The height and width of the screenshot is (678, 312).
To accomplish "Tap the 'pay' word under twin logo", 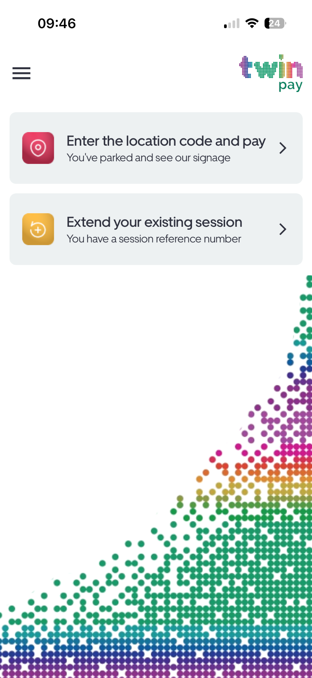I will click(291, 85).
